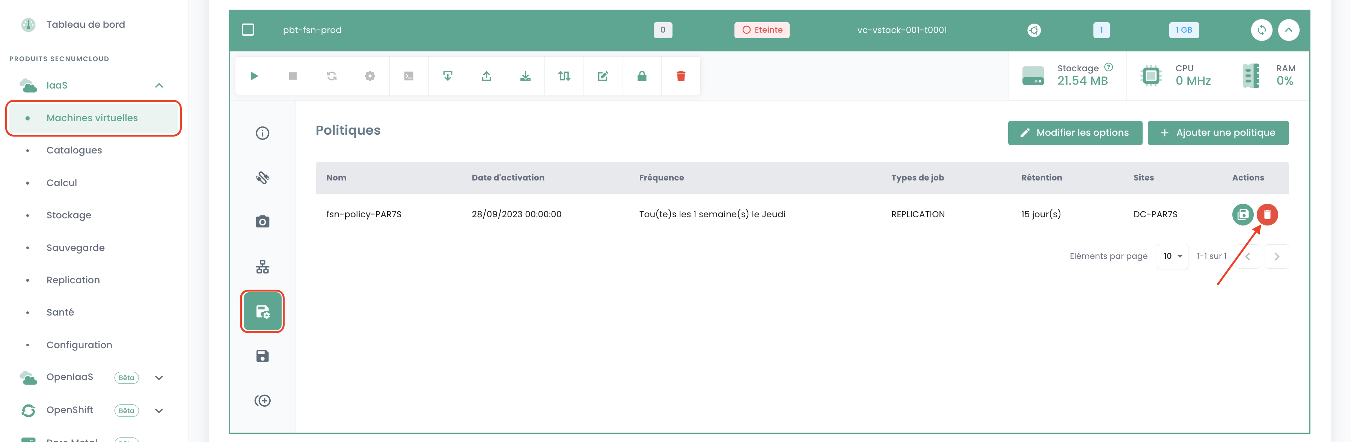Viewport: 1351px width, 442px height.
Task: Go to Replication in sidebar
Action: click(x=73, y=280)
